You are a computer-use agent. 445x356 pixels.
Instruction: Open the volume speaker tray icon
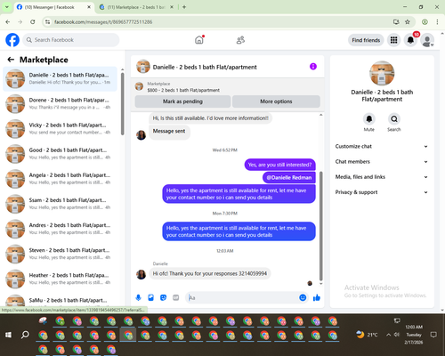(397, 335)
